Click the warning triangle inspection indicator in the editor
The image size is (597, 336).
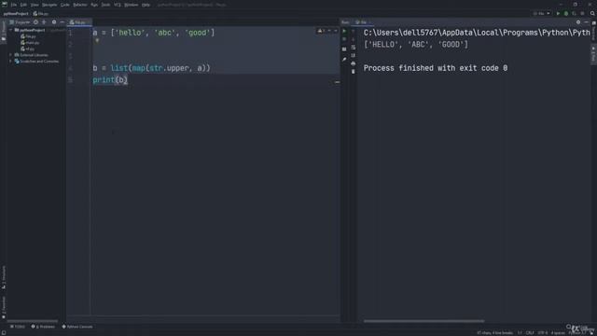321,31
